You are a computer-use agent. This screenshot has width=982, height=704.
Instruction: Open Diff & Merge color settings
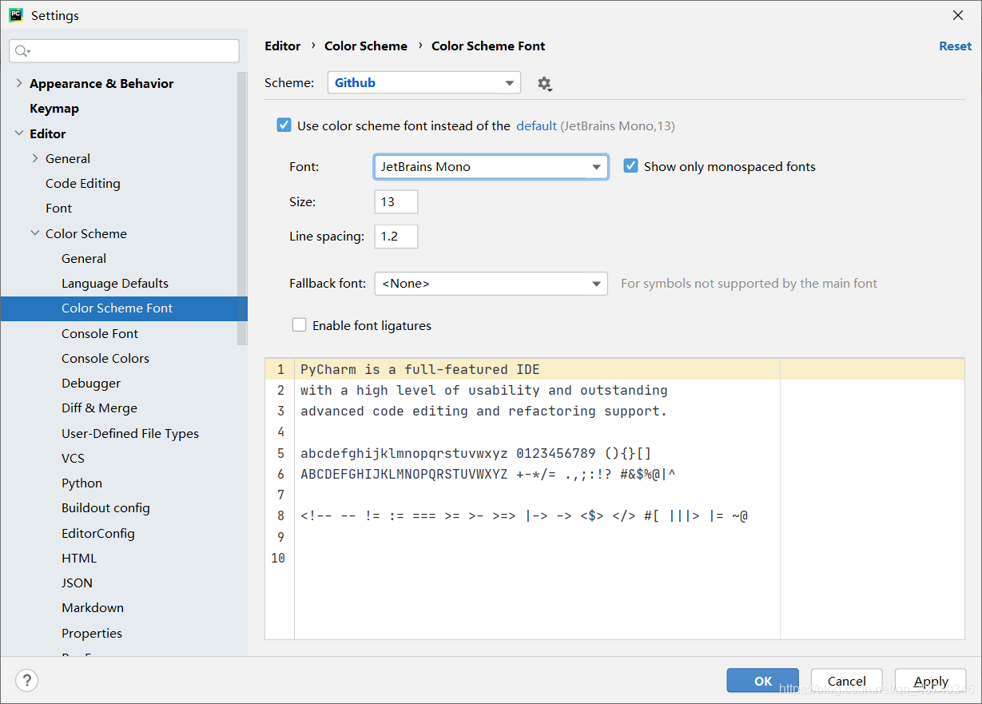[99, 408]
